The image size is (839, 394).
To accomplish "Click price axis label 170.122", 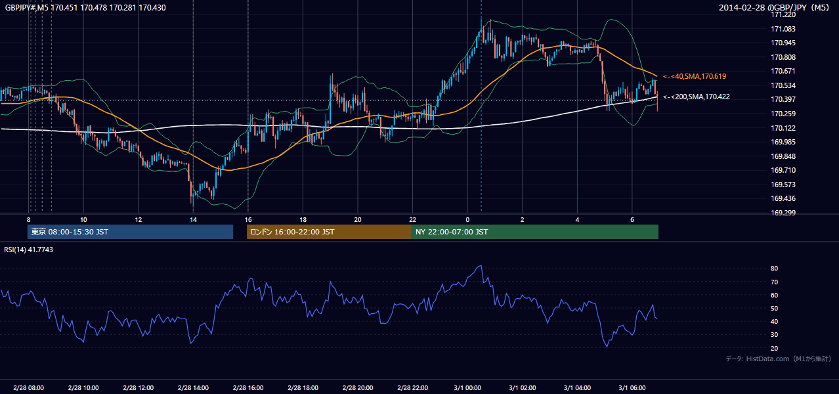I will tap(783, 128).
